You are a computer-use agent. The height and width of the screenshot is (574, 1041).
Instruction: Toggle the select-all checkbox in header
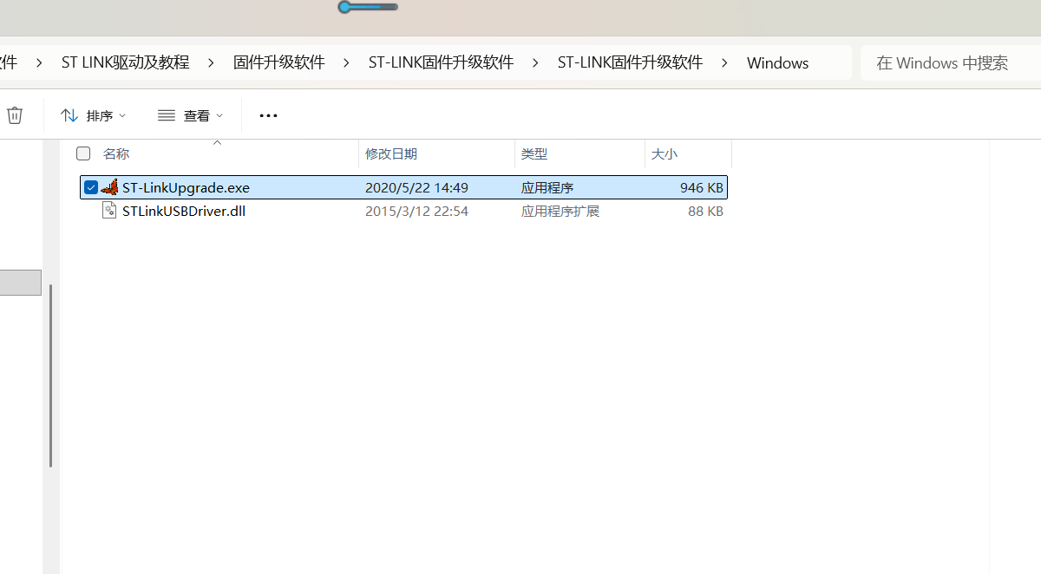pyautogui.click(x=83, y=153)
